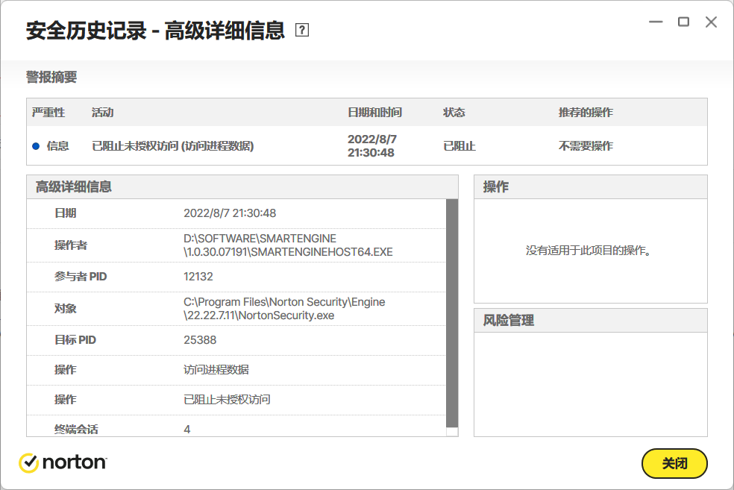This screenshot has width=734, height=490.
Task: Click the 对象 row label
Action: point(65,309)
